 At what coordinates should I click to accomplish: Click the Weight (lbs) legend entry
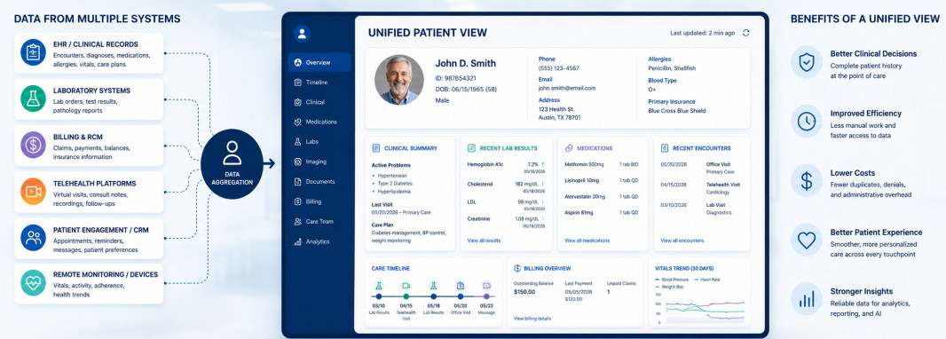pyautogui.click(x=670, y=287)
